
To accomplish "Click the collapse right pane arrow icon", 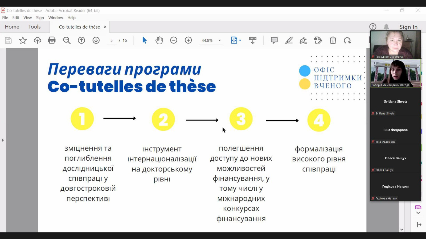I will (419, 225).
